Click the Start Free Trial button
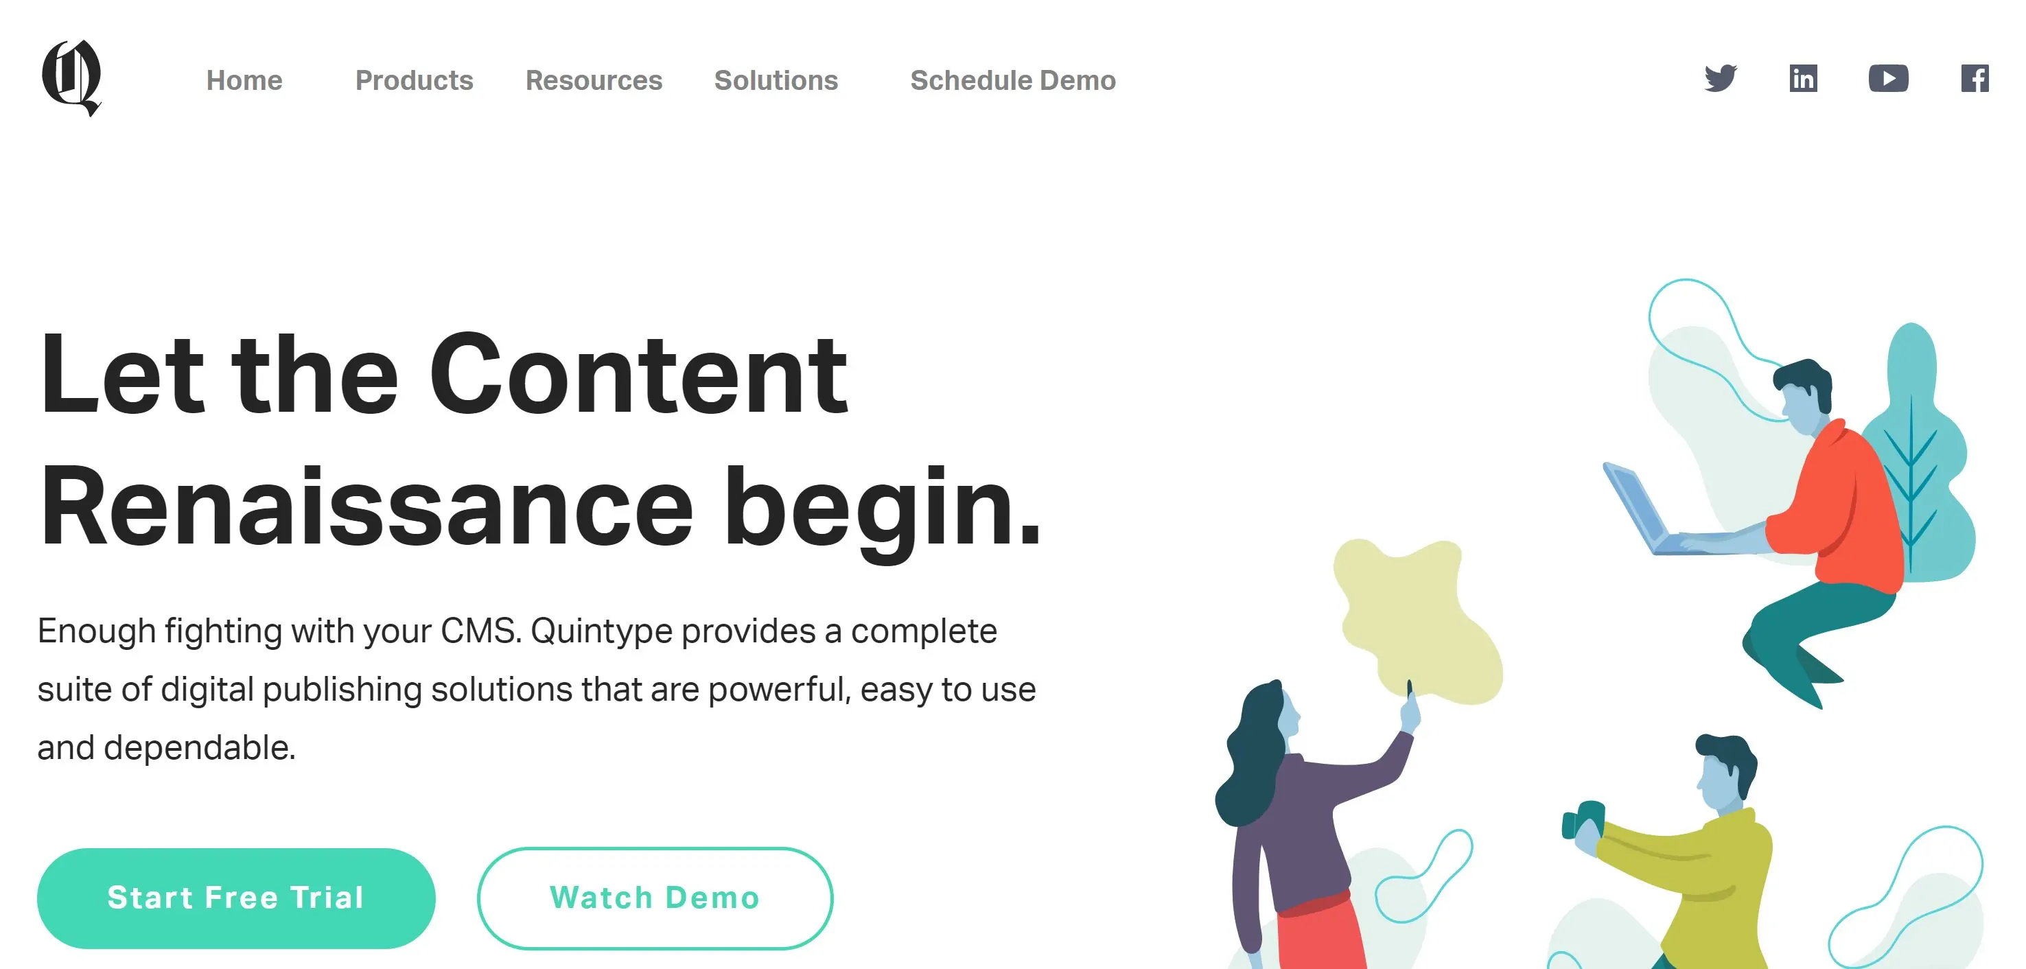2026x969 pixels. pyautogui.click(x=235, y=896)
